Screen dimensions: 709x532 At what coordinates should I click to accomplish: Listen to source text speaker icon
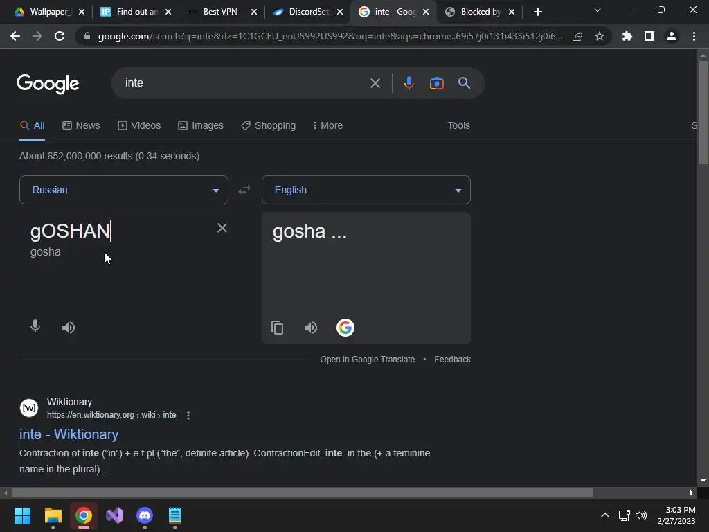69,327
